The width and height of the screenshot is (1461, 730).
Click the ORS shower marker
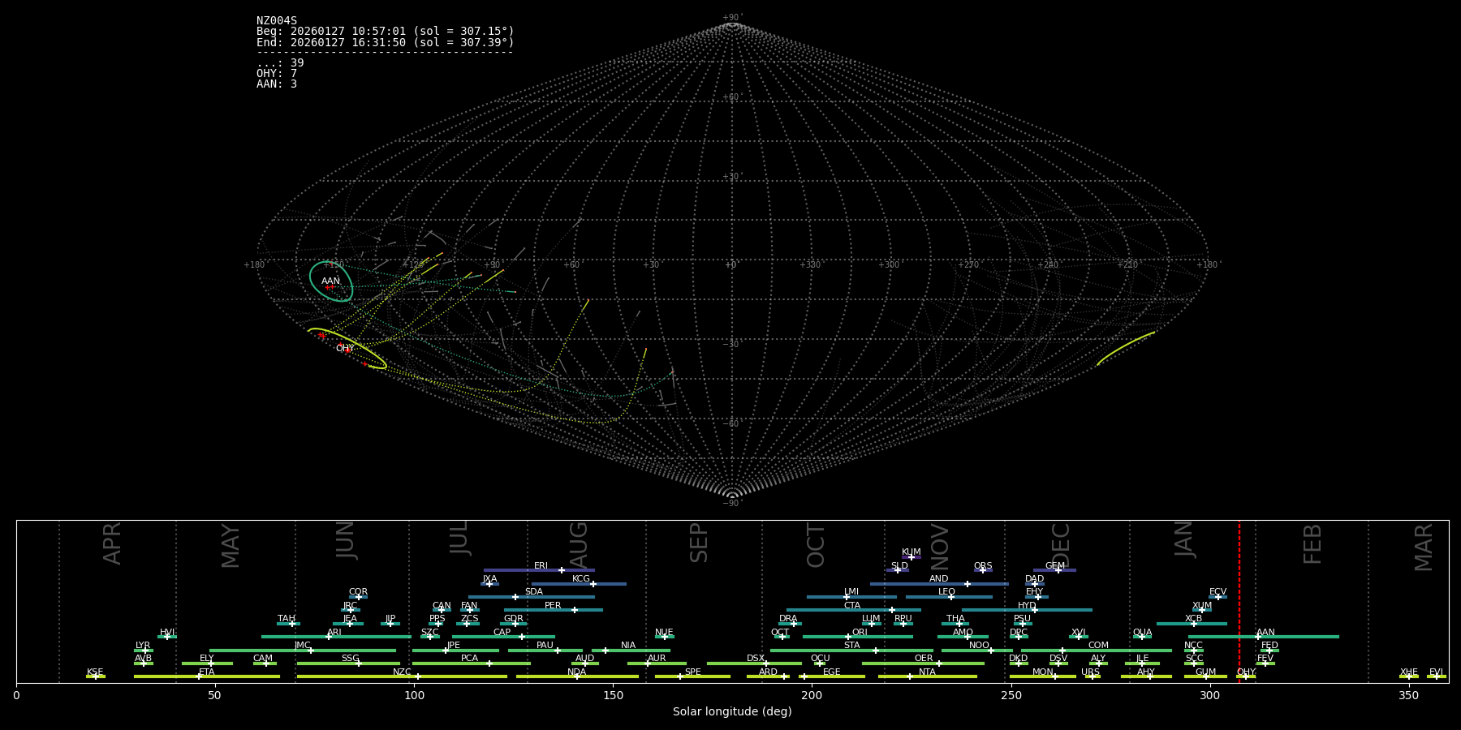click(983, 570)
